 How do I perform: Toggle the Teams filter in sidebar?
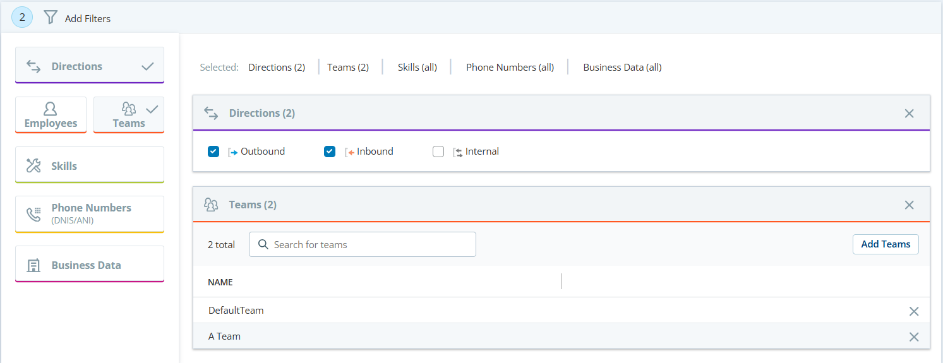click(129, 115)
